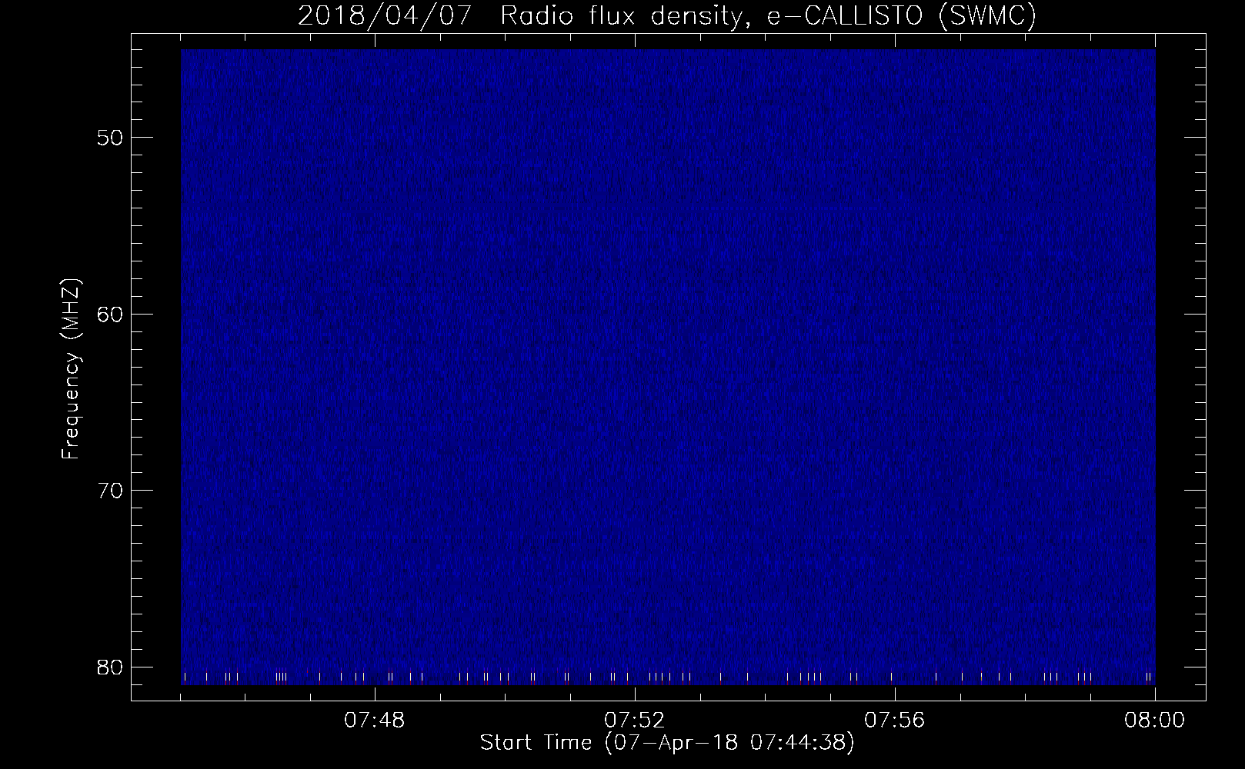This screenshot has width=1245, height=769.
Task: Click the '08:00' time tick label
Action: [1155, 721]
